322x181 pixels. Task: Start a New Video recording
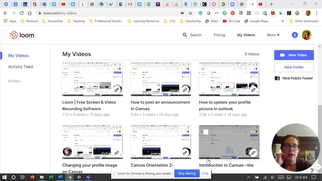click(294, 55)
